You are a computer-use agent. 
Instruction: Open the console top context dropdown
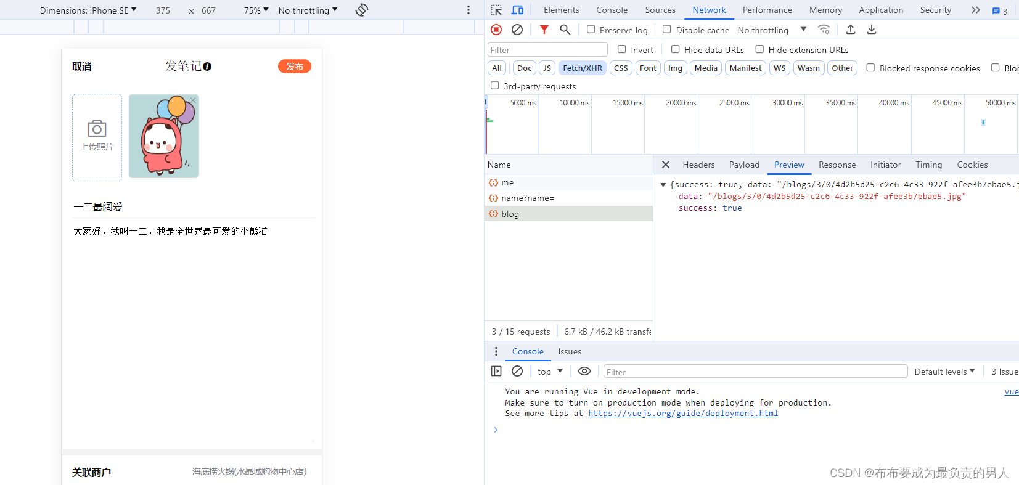pos(550,372)
